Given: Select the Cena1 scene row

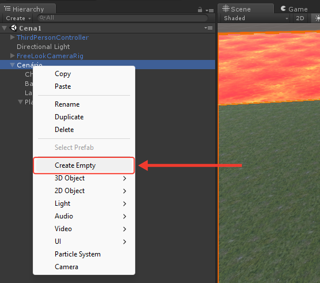Looking at the screenshot, I should click(108, 28).
